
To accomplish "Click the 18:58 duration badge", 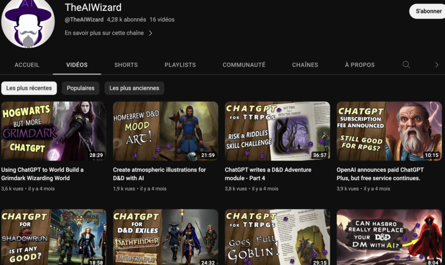I will coord(96,262).
